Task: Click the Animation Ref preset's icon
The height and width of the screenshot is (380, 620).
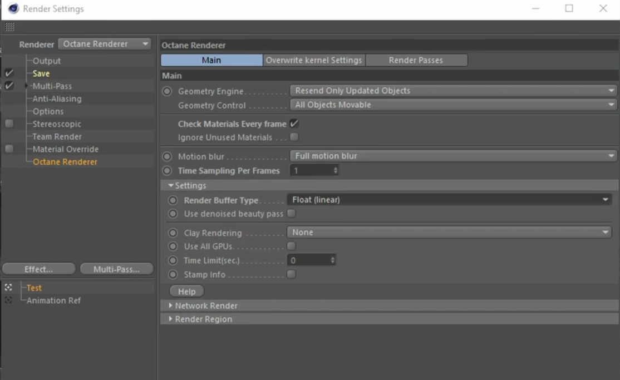Action: point(8,300)
